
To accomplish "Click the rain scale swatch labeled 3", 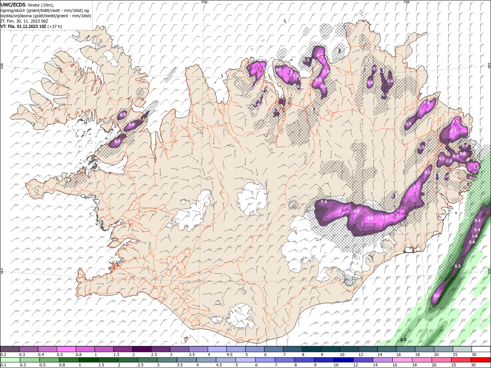I will click(167, 360).
